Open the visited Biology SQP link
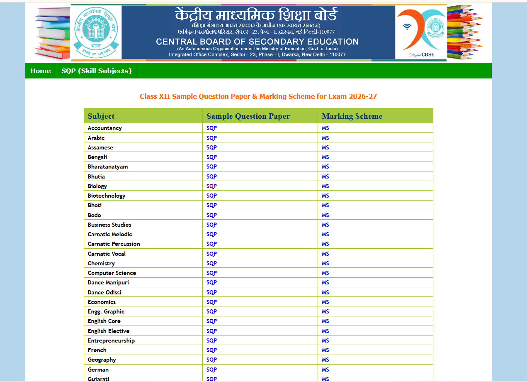The image size is (527, 382). (x=212, y=186)
